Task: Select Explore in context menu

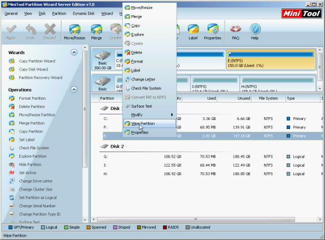Action: coord(150,34)
